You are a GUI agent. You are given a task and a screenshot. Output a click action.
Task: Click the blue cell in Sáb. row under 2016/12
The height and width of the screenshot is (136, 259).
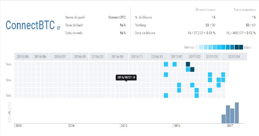(166, 95)
